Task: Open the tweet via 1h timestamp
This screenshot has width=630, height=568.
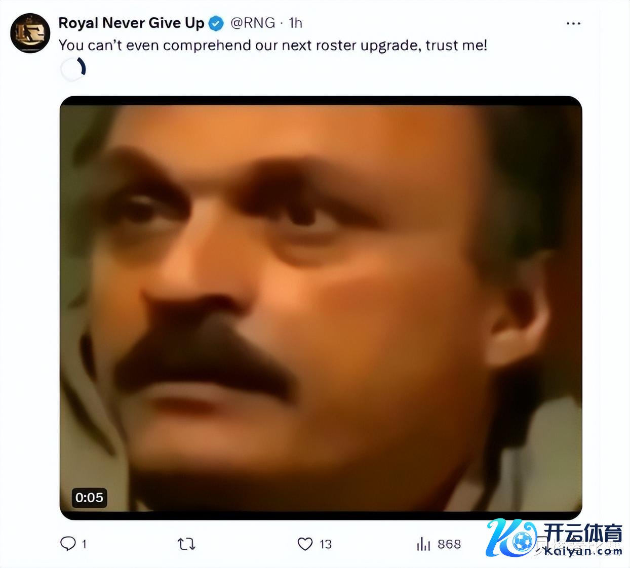Action: tap(295, 23)
